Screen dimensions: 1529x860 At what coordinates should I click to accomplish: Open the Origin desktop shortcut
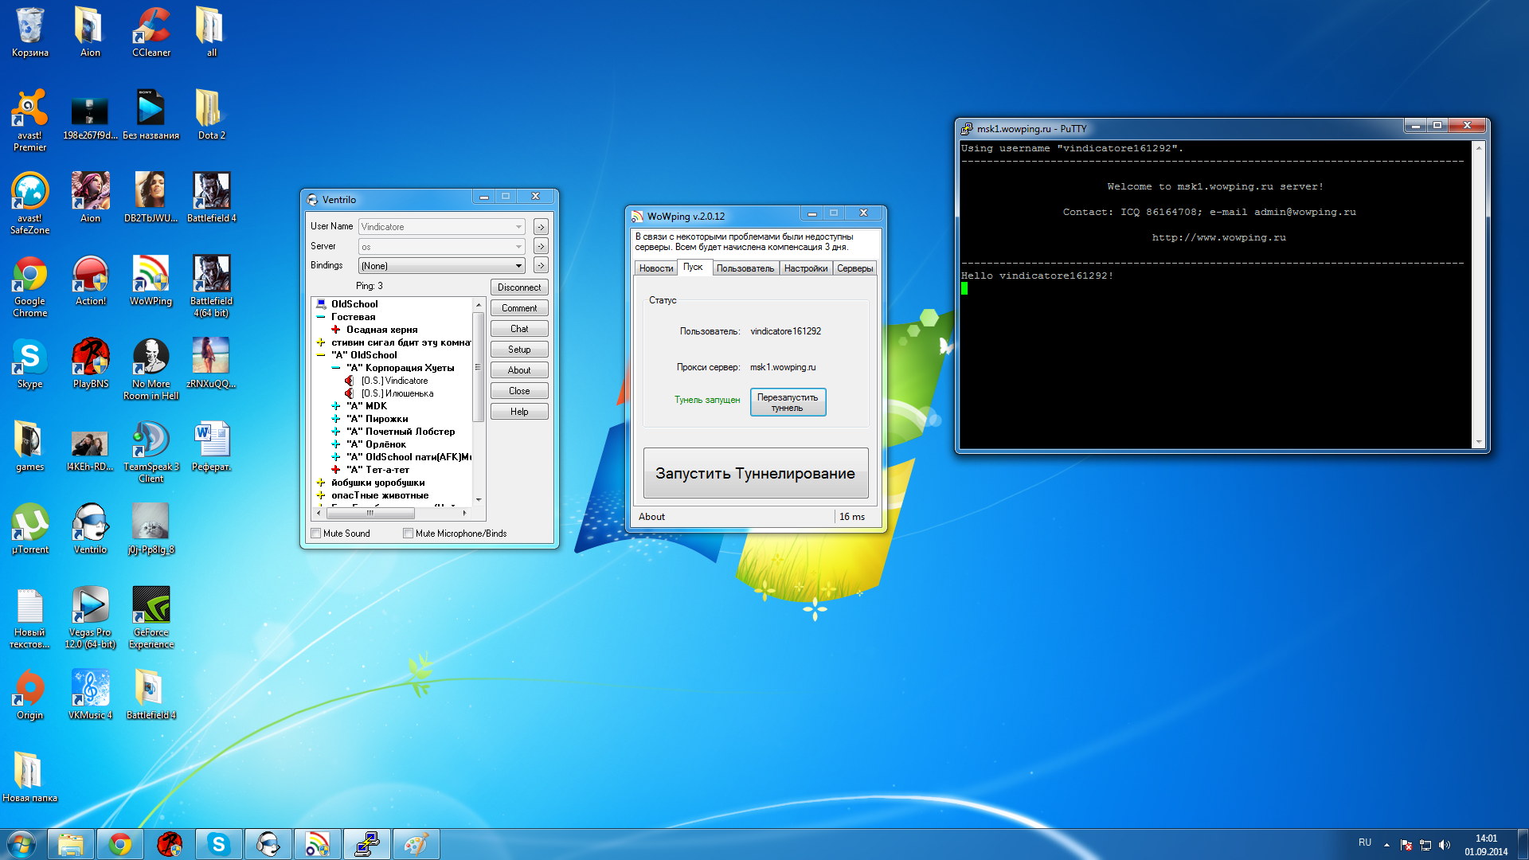pos(30,690)
